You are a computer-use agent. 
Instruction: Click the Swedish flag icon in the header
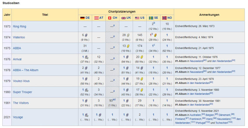151,18
